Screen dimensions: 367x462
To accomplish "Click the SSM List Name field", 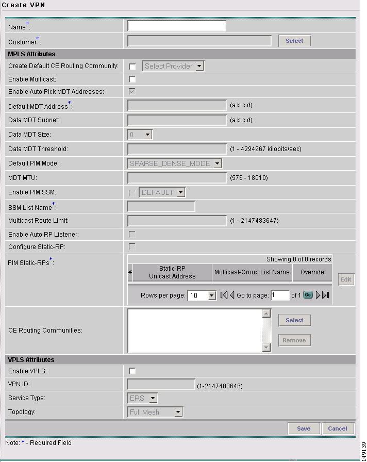I will (161, 206).
